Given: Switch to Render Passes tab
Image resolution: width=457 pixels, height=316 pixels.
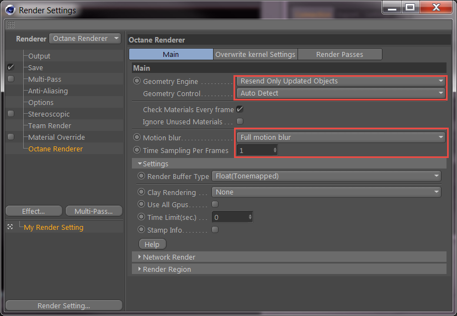Looking at the screenshot, I should (340, 54).
